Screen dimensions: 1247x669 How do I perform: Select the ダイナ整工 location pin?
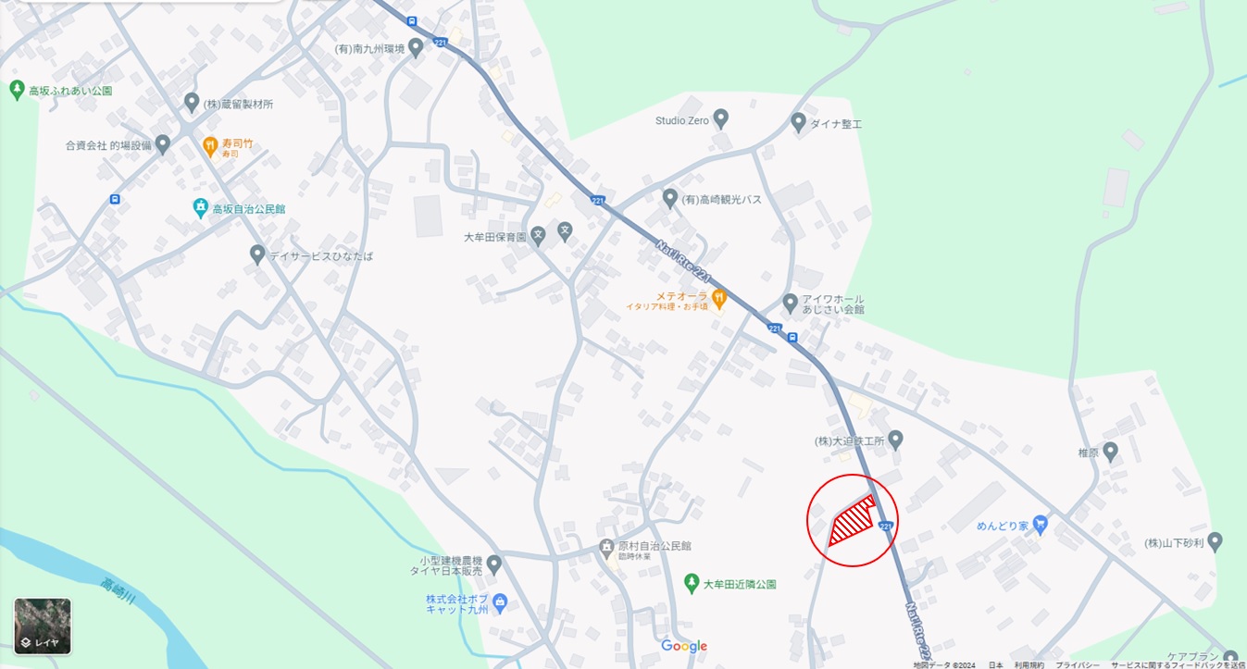pos(799,121)
